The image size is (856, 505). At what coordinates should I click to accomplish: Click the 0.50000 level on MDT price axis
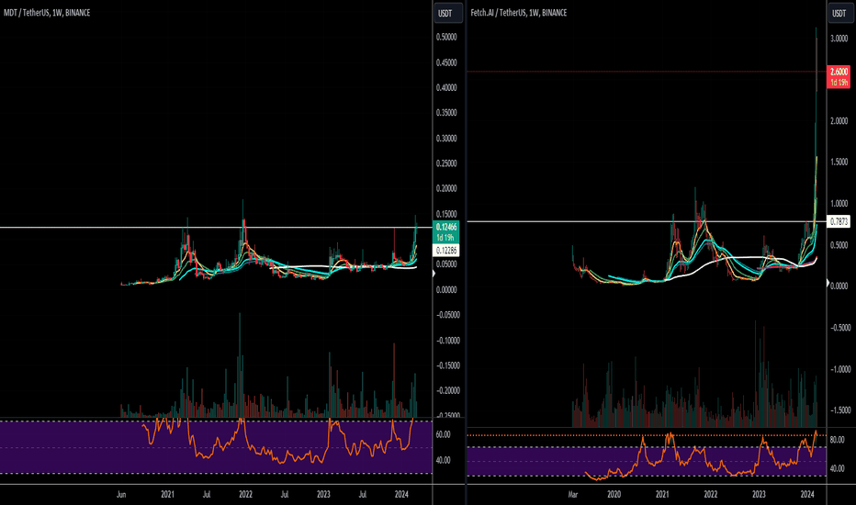pyautogui.click(x=446, y=37)
